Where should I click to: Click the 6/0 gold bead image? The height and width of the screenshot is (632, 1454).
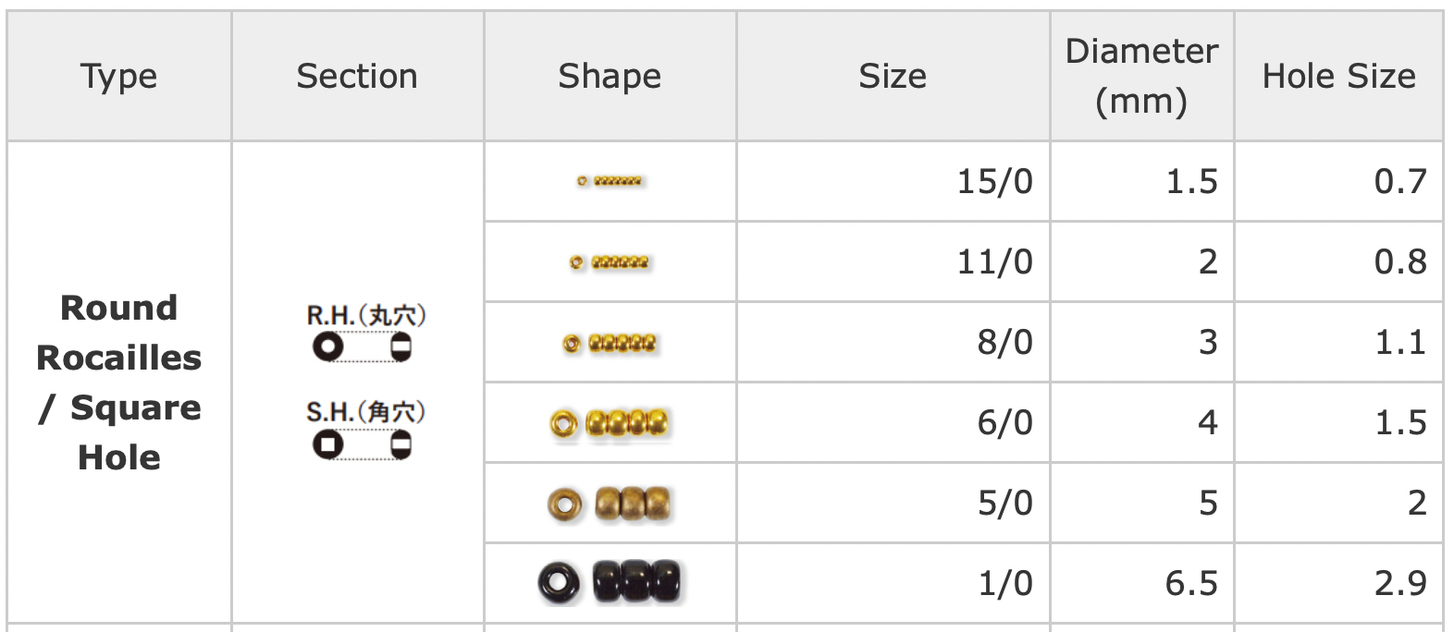[x=610, y=424]
